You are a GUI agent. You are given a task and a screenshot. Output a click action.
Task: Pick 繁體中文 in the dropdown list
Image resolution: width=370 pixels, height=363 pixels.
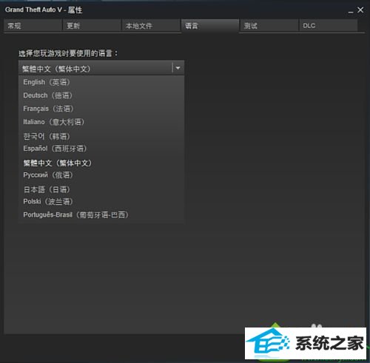coord(101,163)
